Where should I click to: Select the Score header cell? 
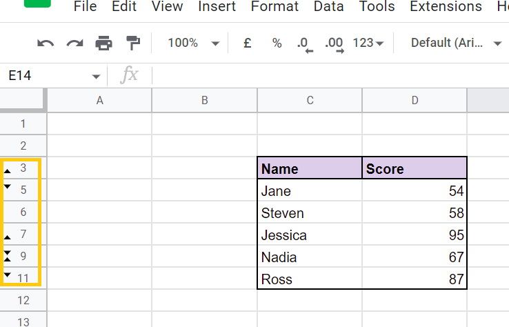tap(414, 168)
